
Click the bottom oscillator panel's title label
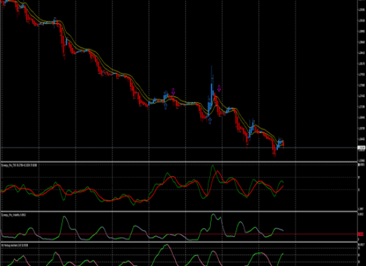[x=15, y=245]
